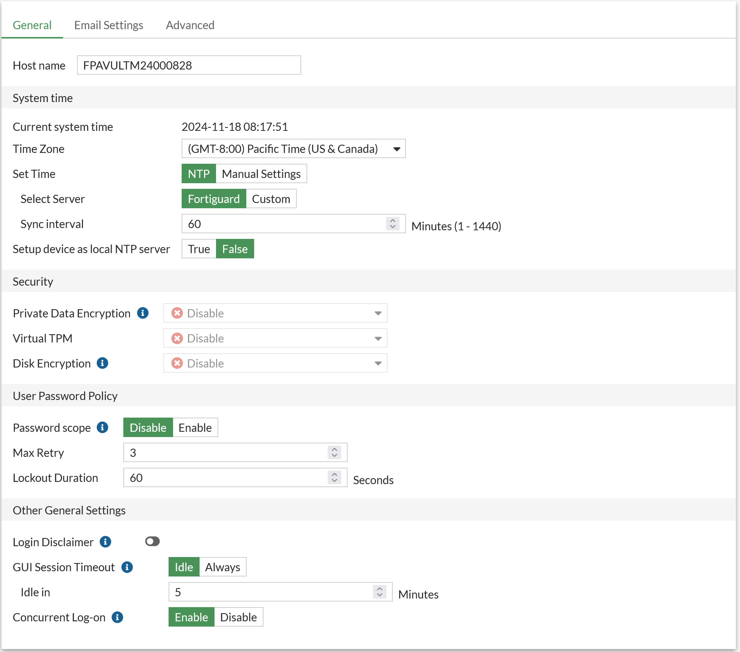
Task: Click the Password scope info icon
Action: tap(102, 428)
